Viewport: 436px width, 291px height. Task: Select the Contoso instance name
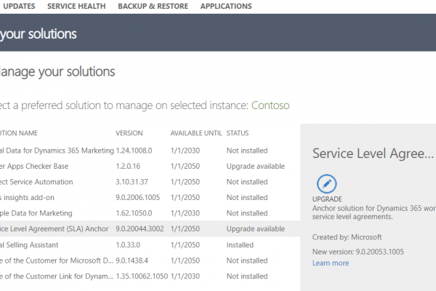pos(270,105)
